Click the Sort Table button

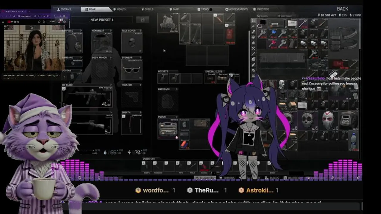285,16
